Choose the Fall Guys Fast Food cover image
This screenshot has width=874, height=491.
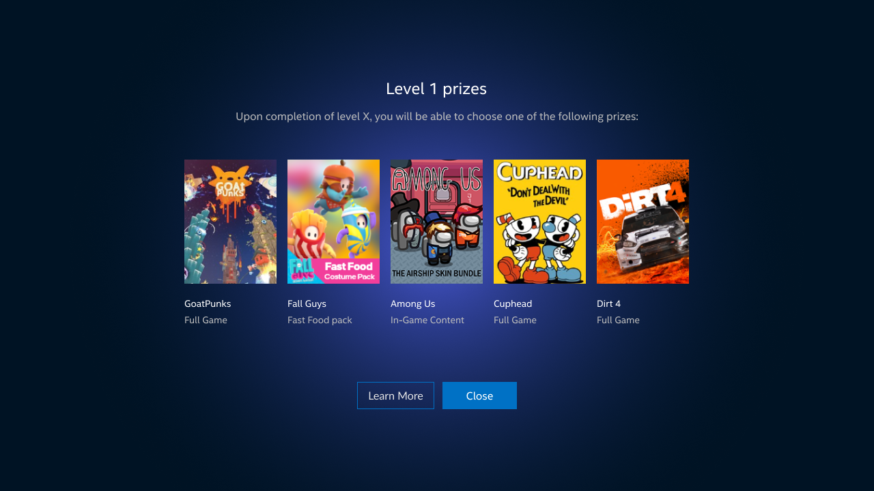333,222
